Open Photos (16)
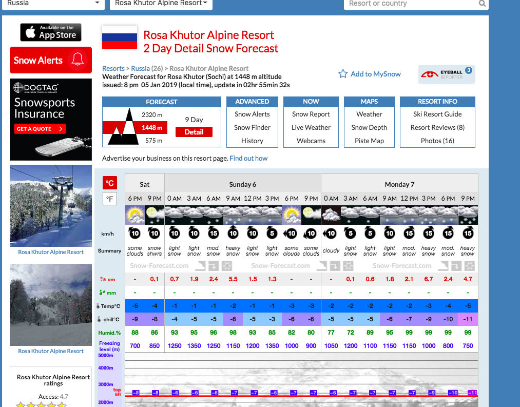 (437, 141)
